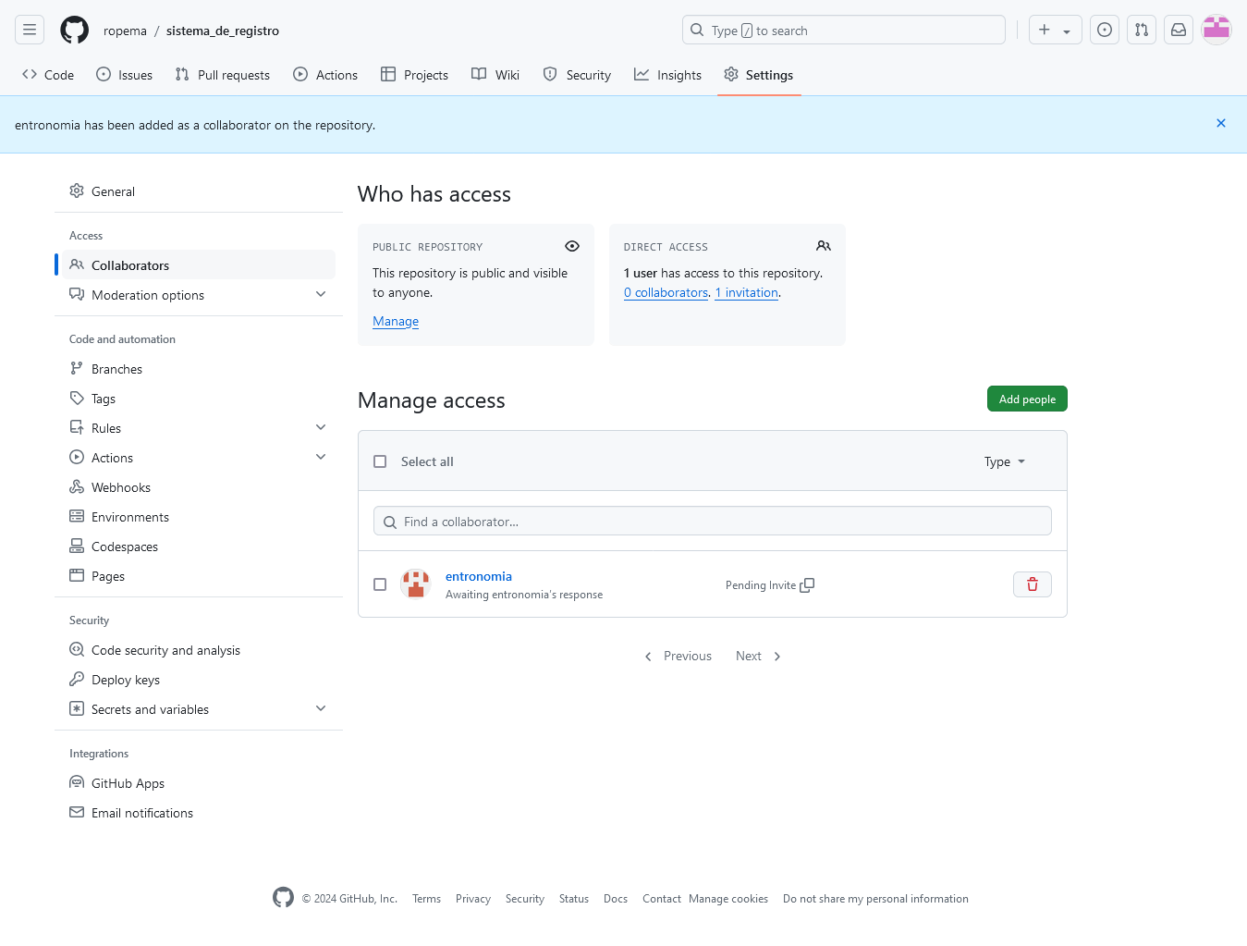Expand Moderation options in sidebar
Viewport: 1247px width, 946px height.
(321, 294)
